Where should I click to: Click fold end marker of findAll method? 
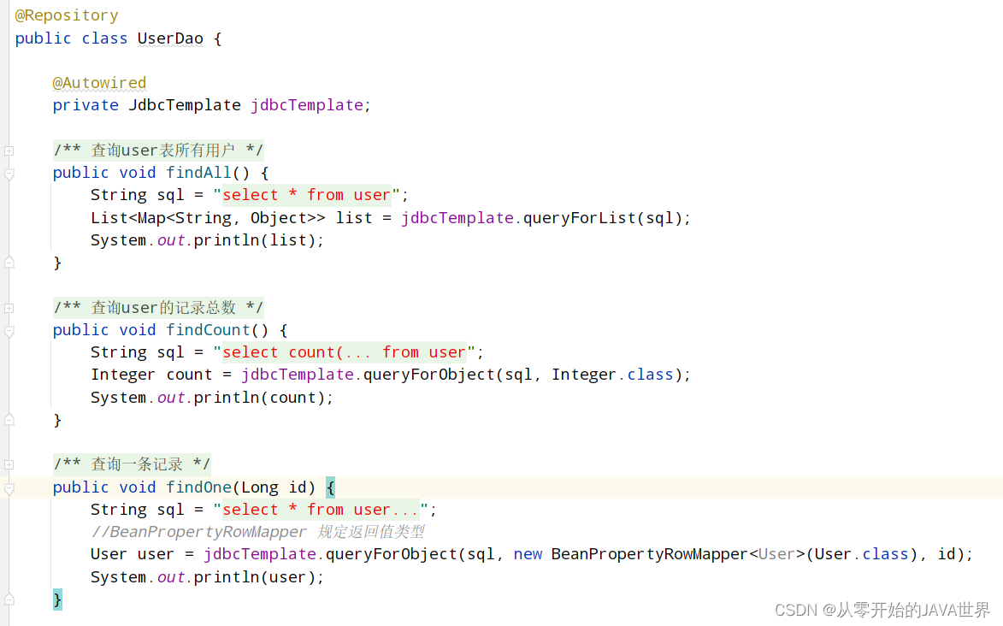9,263
